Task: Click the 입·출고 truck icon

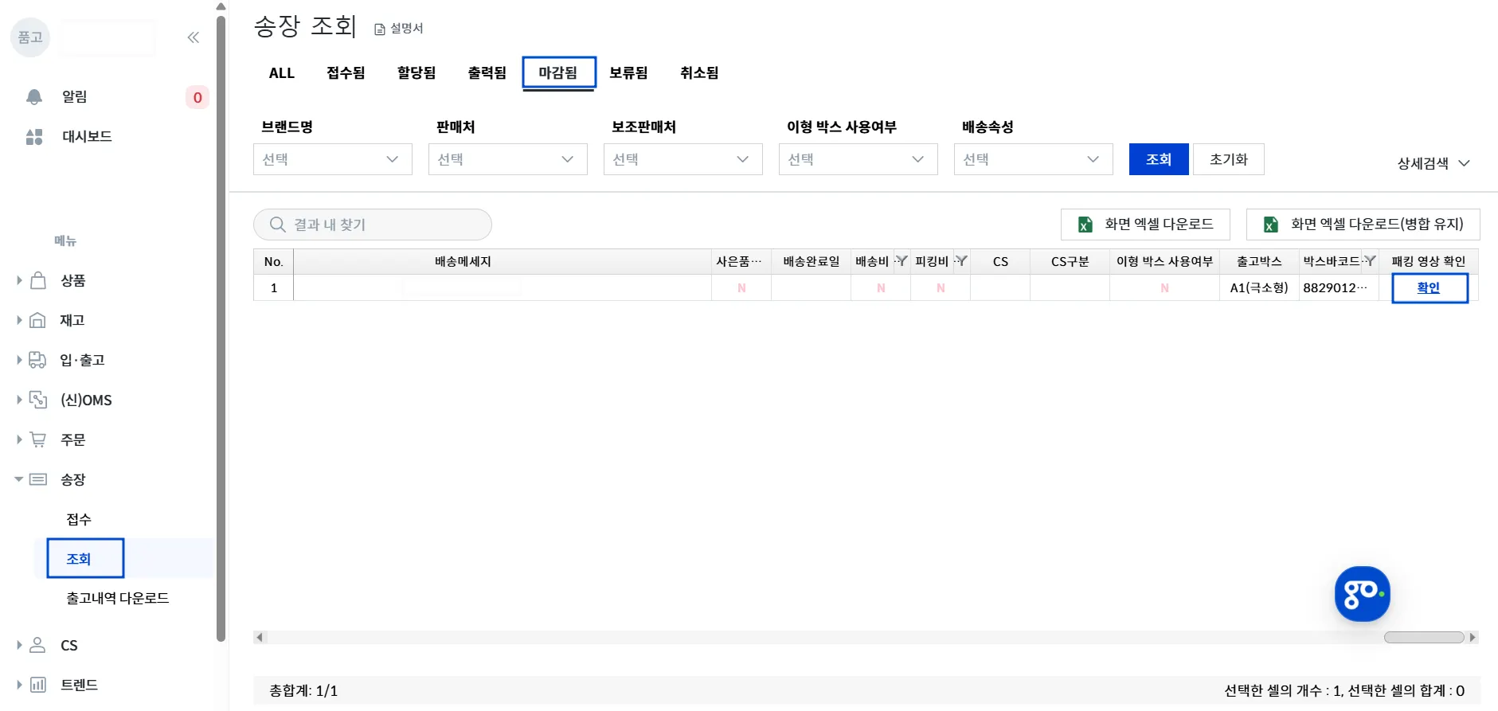Action: click(x=37, y=360)
